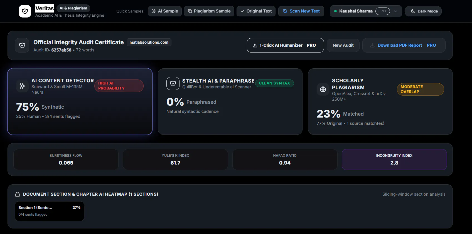This screenshot has height=234, width=472.
Task: Click the Veritas brand name
Action: point(45,8)
